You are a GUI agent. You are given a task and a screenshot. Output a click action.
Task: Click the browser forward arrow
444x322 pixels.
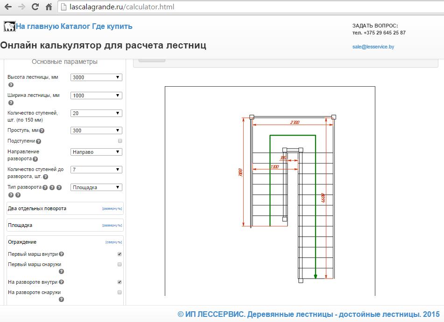21,7
